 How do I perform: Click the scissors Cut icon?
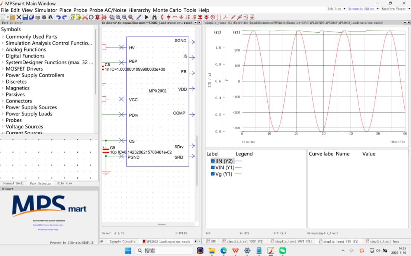pyautogui.click(x=85, y=17)
